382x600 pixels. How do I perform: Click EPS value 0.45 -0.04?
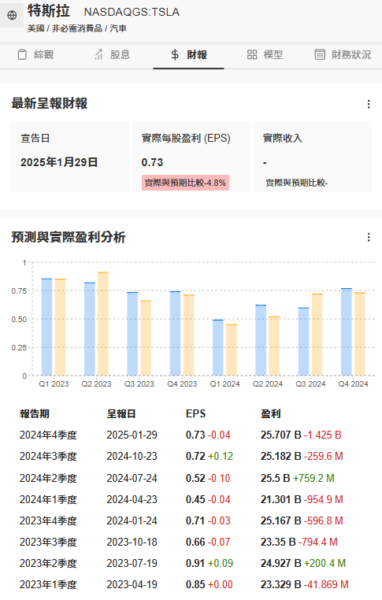tap(208, 499)
